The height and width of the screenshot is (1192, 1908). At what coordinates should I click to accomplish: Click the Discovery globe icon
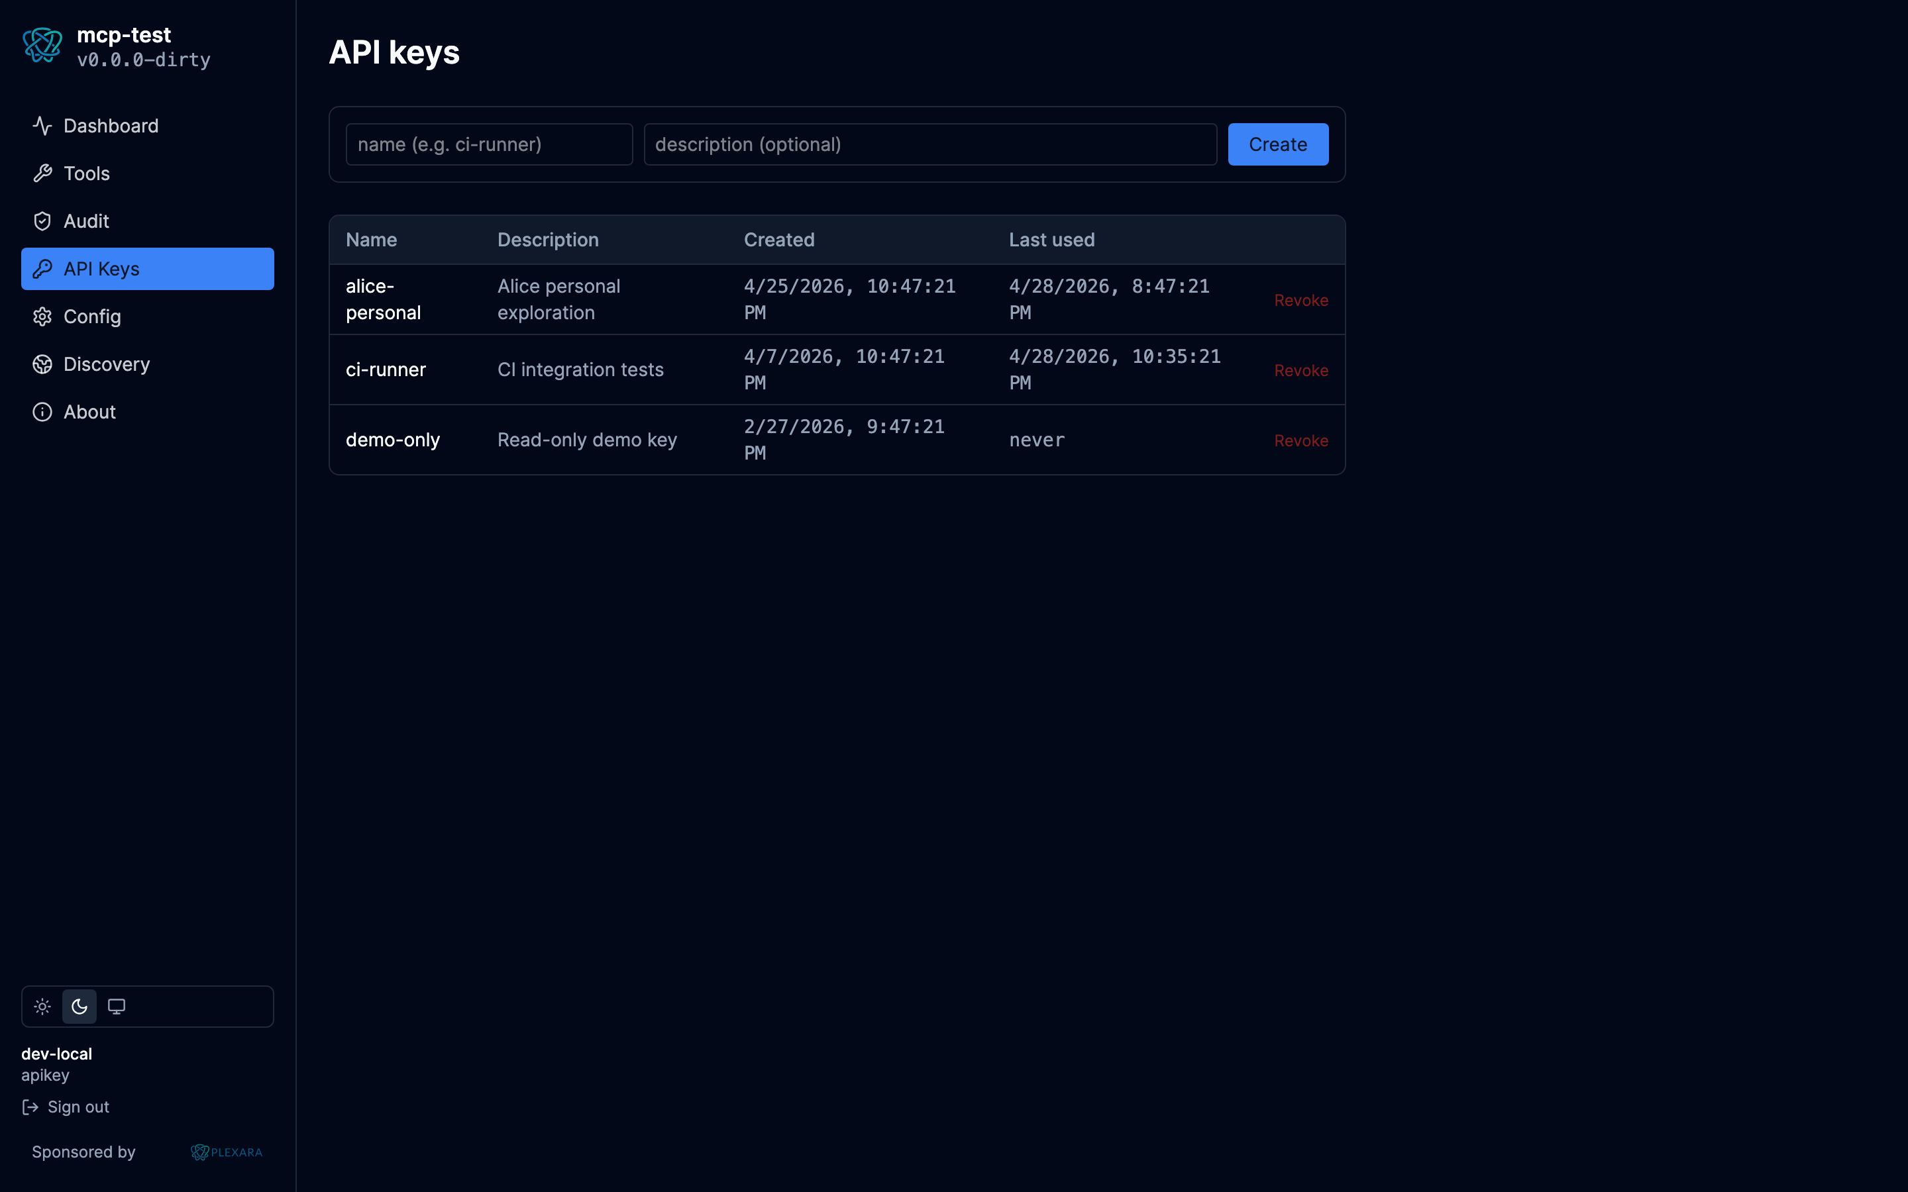tap(42, 364)
